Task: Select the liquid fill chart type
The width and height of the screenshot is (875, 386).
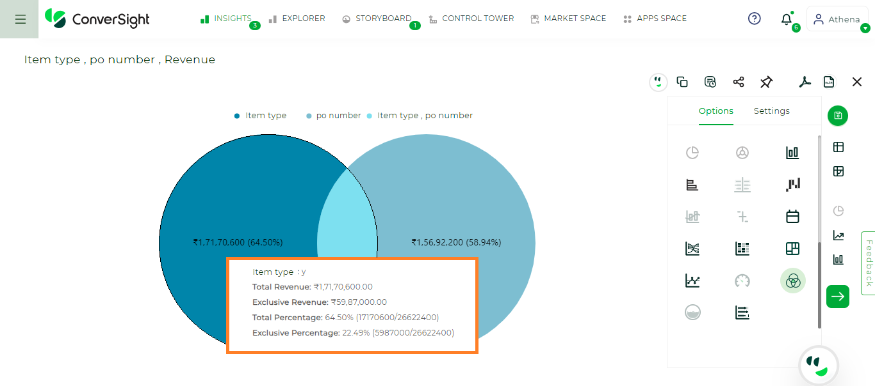Action: [692, 312]
